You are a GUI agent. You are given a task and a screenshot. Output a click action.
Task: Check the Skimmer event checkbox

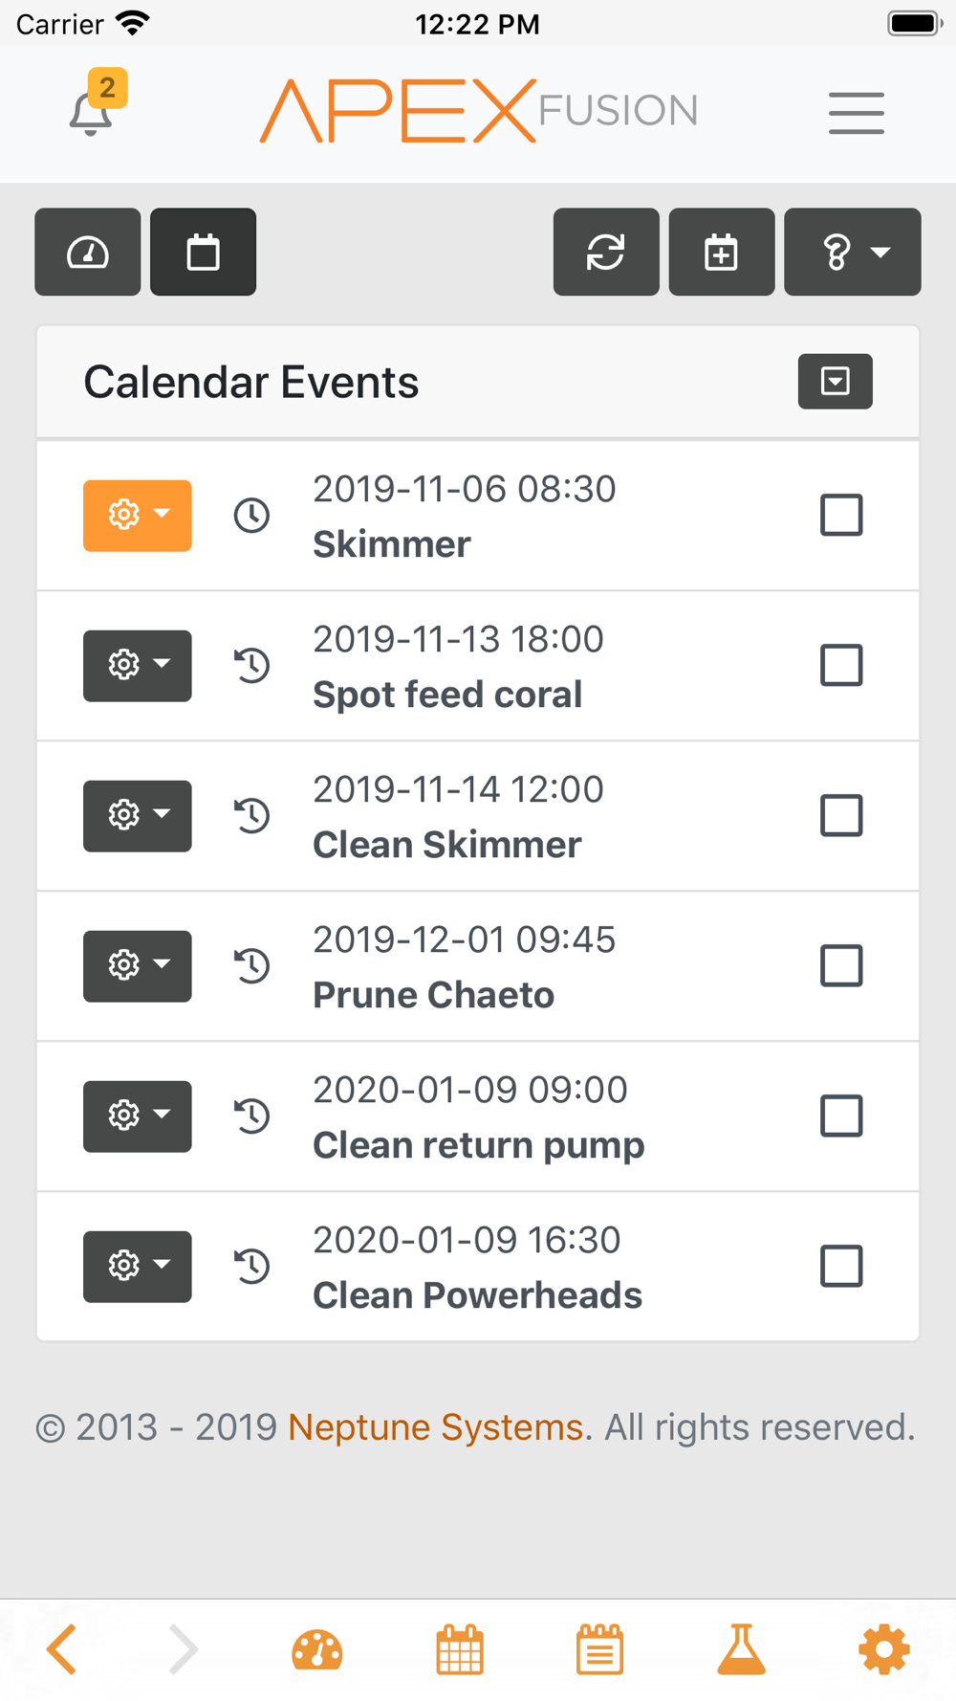841,515
